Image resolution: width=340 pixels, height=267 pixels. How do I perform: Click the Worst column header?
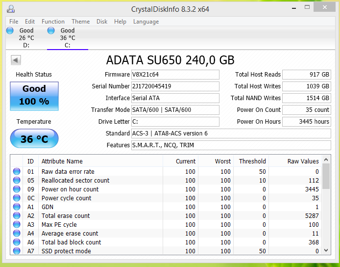(216, 161)
